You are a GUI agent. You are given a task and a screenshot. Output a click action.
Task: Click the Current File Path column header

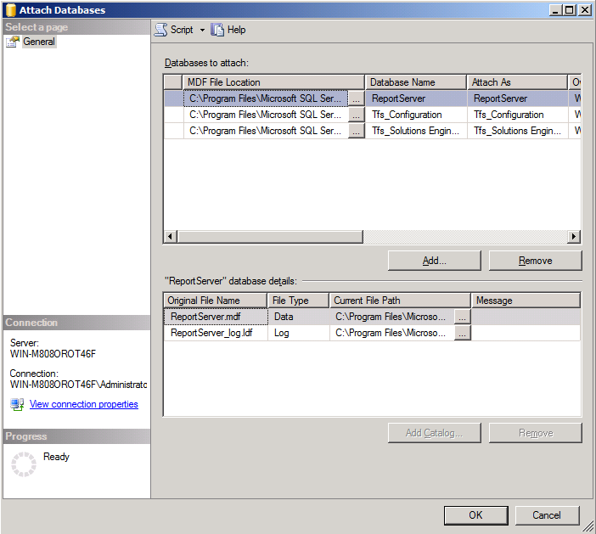coord(400,301)
